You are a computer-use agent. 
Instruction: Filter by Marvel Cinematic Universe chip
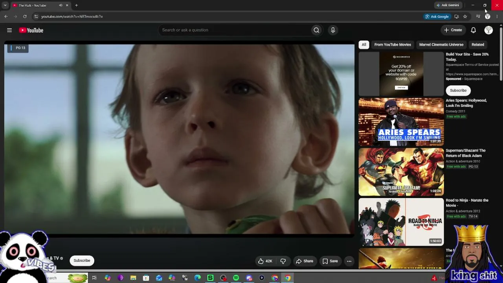(x=441, y=45)
